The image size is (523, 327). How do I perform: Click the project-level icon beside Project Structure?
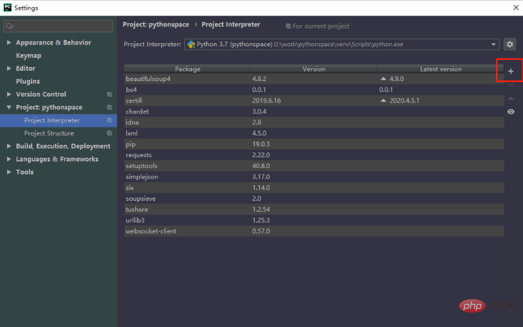click(x=109, y=133)
